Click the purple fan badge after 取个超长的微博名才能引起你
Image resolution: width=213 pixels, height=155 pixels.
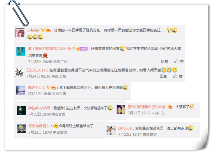[84, 49]
